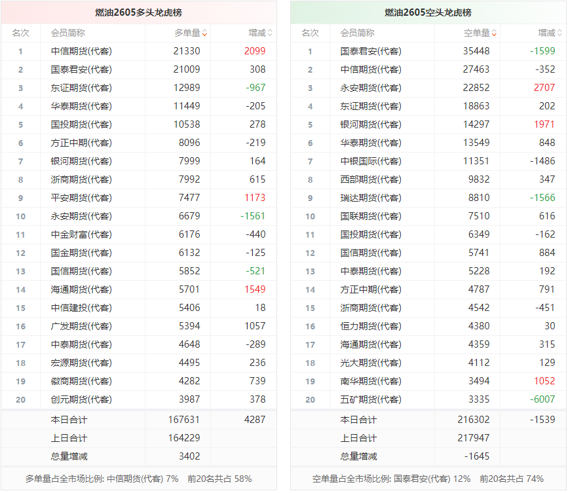
Task: Click the short volume value 5741
Action: click(478, 253)
